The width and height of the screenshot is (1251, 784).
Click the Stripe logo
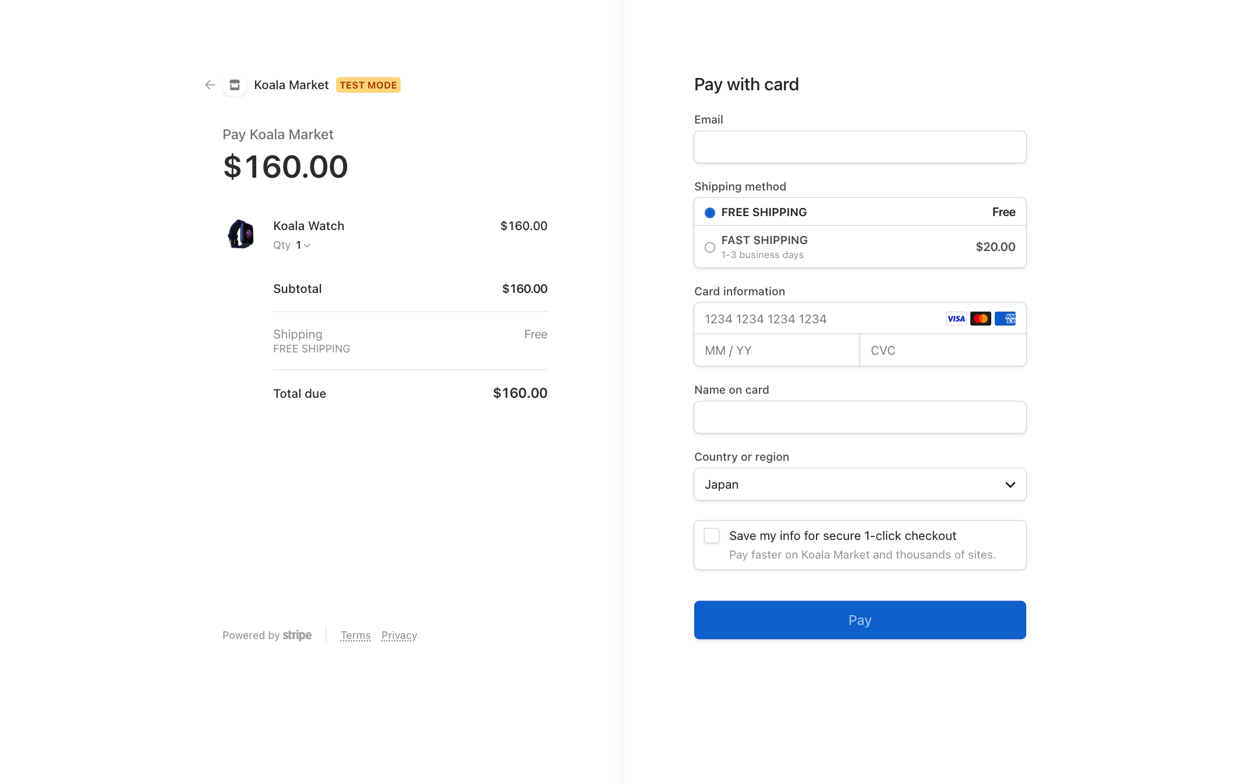[x=297, y=635]
